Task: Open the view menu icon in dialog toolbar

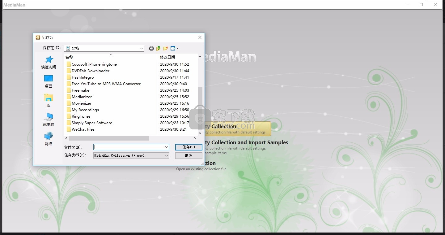Action: tap(174, 48)
